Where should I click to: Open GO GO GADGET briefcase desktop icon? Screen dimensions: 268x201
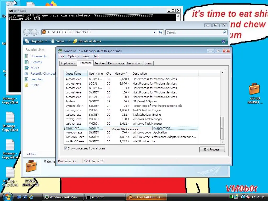pyautogui.click(x=254, y=93)
